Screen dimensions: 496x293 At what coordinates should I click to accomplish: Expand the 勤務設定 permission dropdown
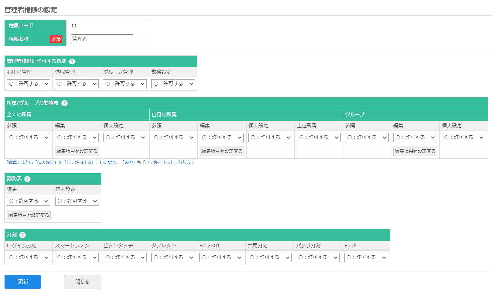coord(173,84)
